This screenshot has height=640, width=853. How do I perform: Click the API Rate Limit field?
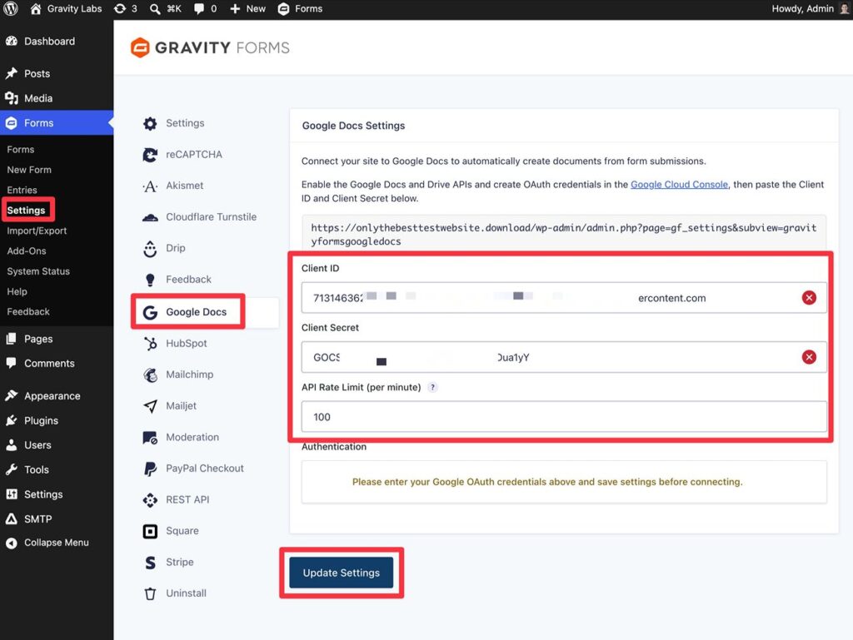click(564, 417)
